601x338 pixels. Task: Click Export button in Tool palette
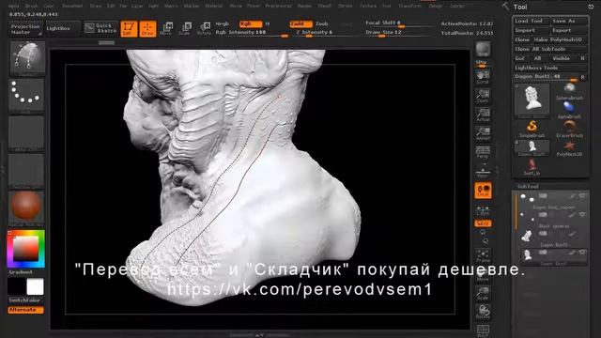(x=569, y=30)
